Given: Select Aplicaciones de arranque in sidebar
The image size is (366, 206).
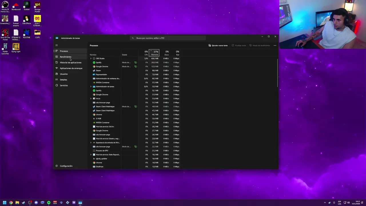Looking at the screenshot, I should 70,68.
